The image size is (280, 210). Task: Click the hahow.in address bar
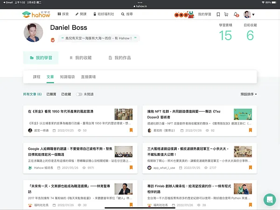click(140, 6)
